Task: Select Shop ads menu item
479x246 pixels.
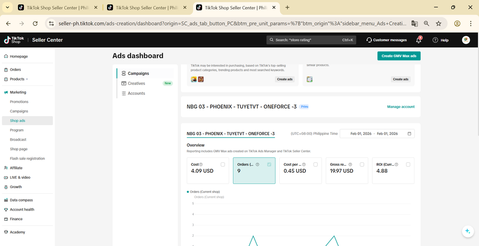Action: point(27,120)
